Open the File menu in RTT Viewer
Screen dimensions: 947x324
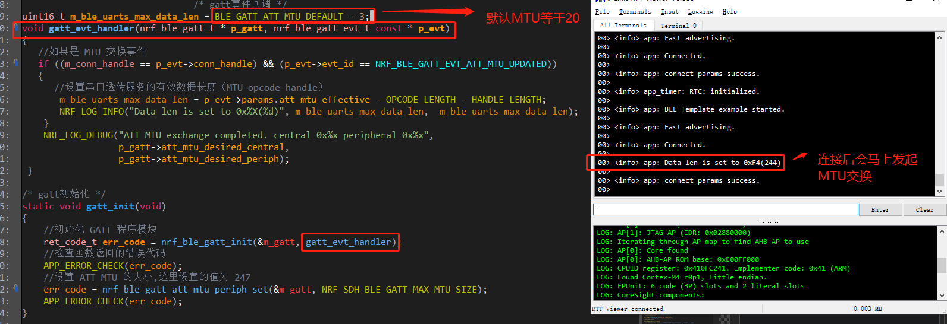coord(603,11)
